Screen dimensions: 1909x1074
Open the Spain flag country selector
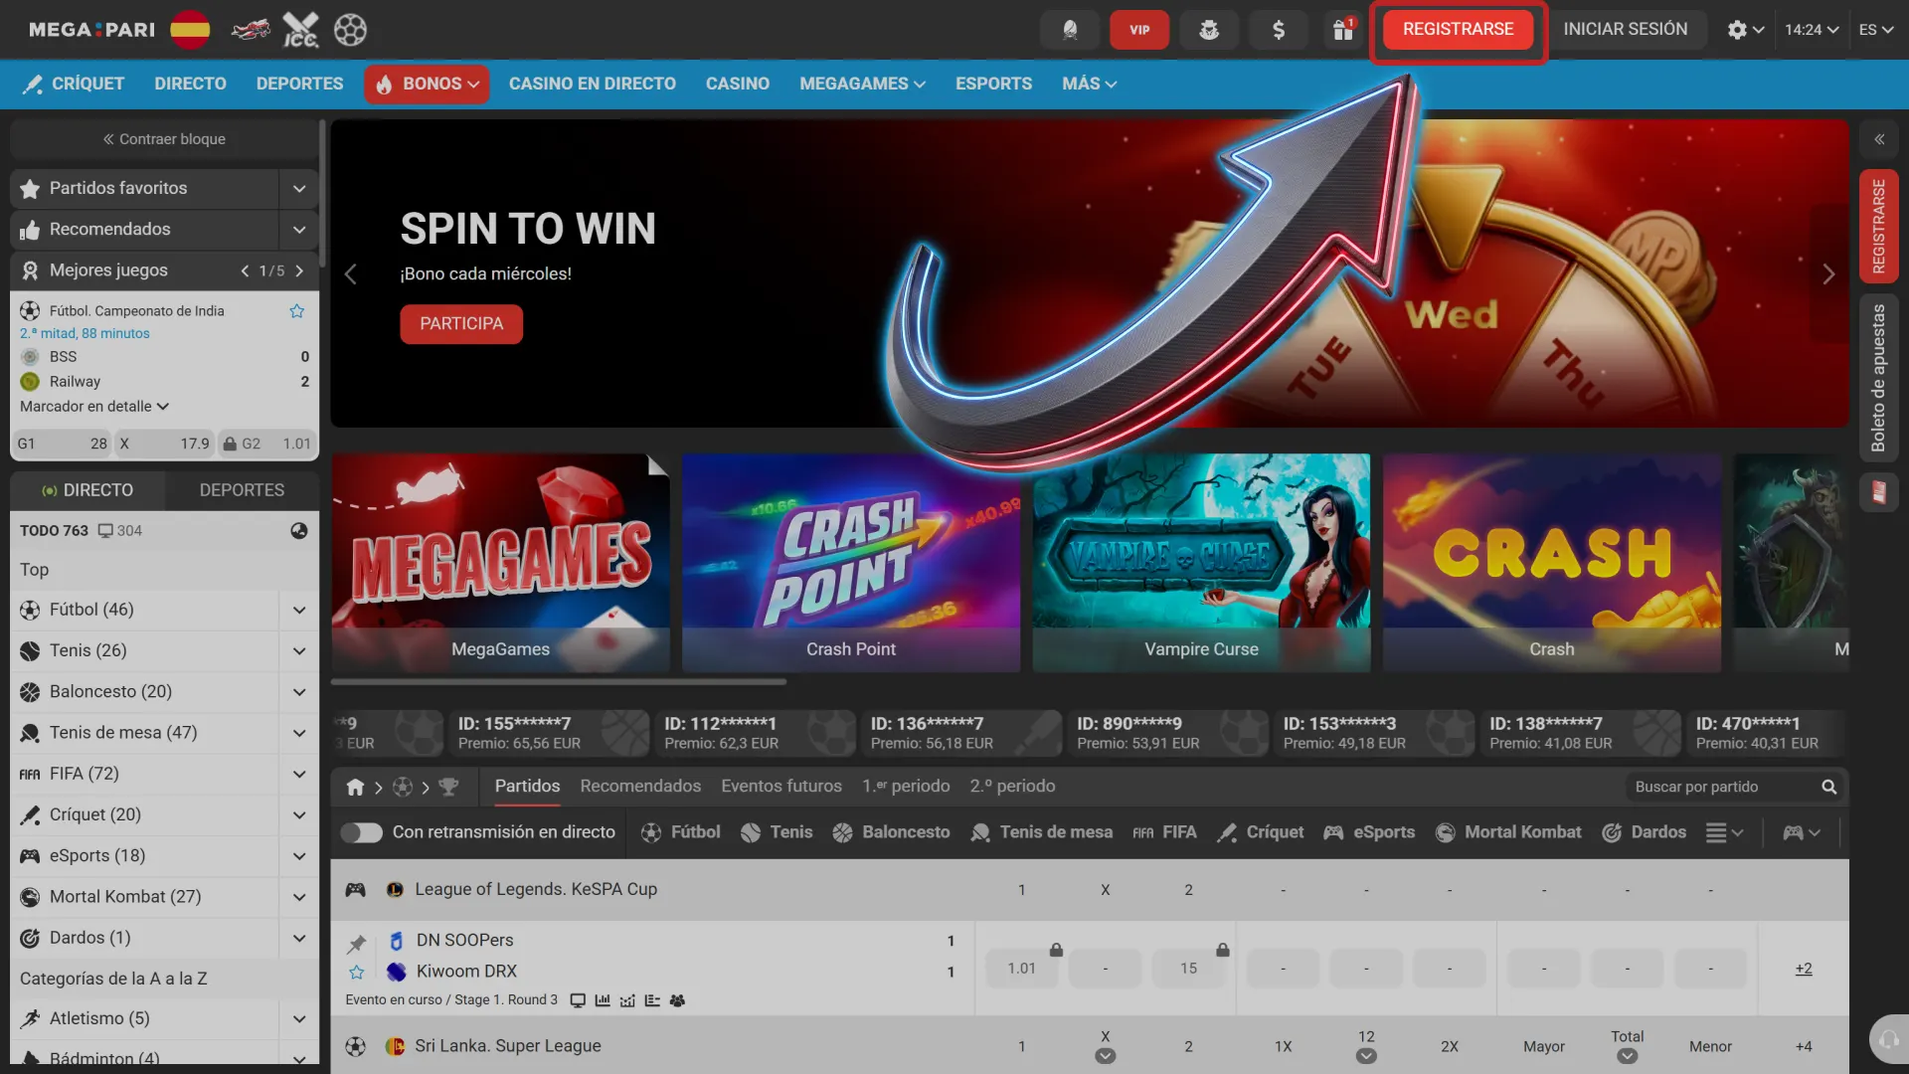[190, 30]
